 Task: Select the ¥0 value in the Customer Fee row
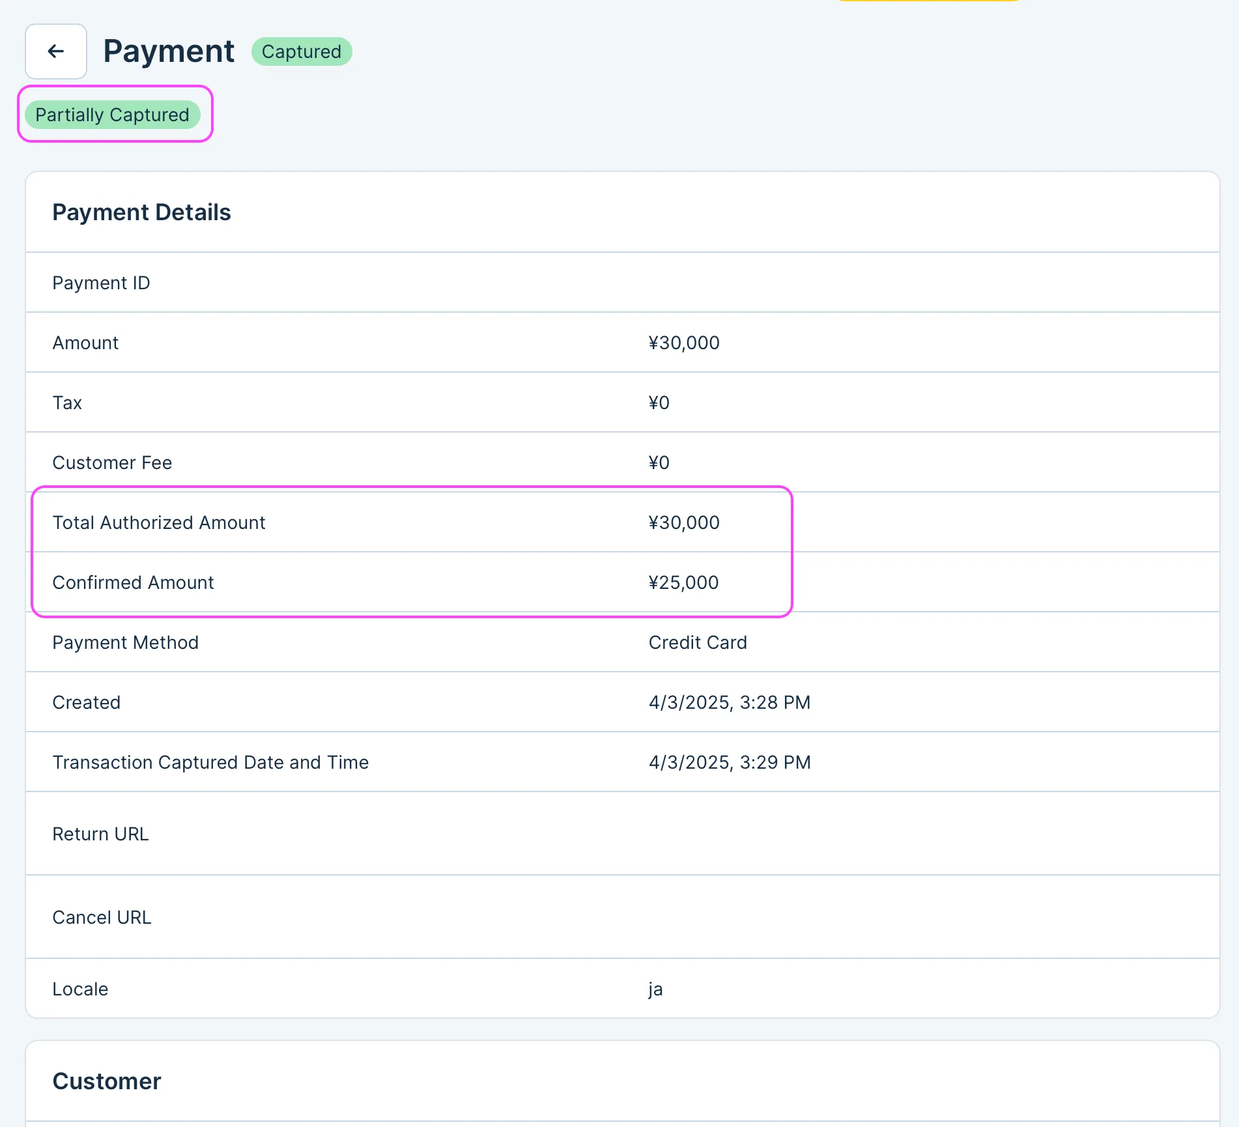[659, 463]
